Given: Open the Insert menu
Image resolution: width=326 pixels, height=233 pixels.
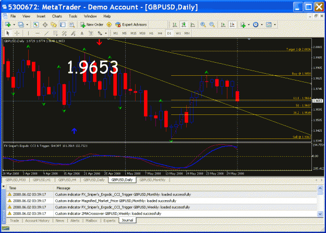Looking at the screenshot, I should coord(41,16).
